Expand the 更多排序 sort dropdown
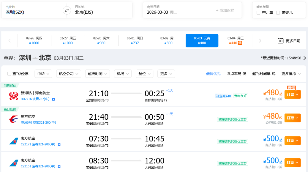 [x=291, y=74]
